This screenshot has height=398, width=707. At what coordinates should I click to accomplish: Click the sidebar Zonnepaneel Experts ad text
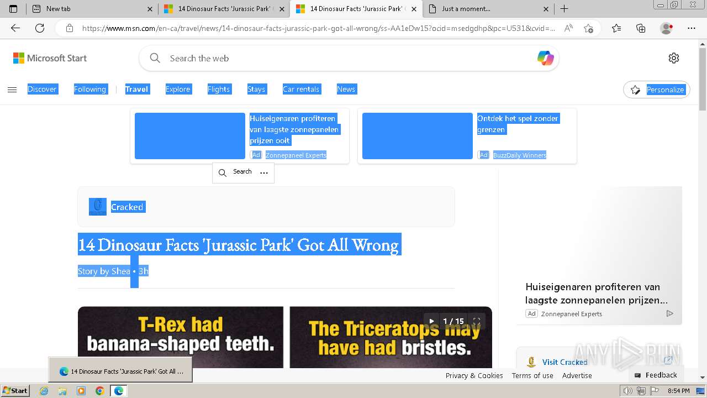(571, 313)
